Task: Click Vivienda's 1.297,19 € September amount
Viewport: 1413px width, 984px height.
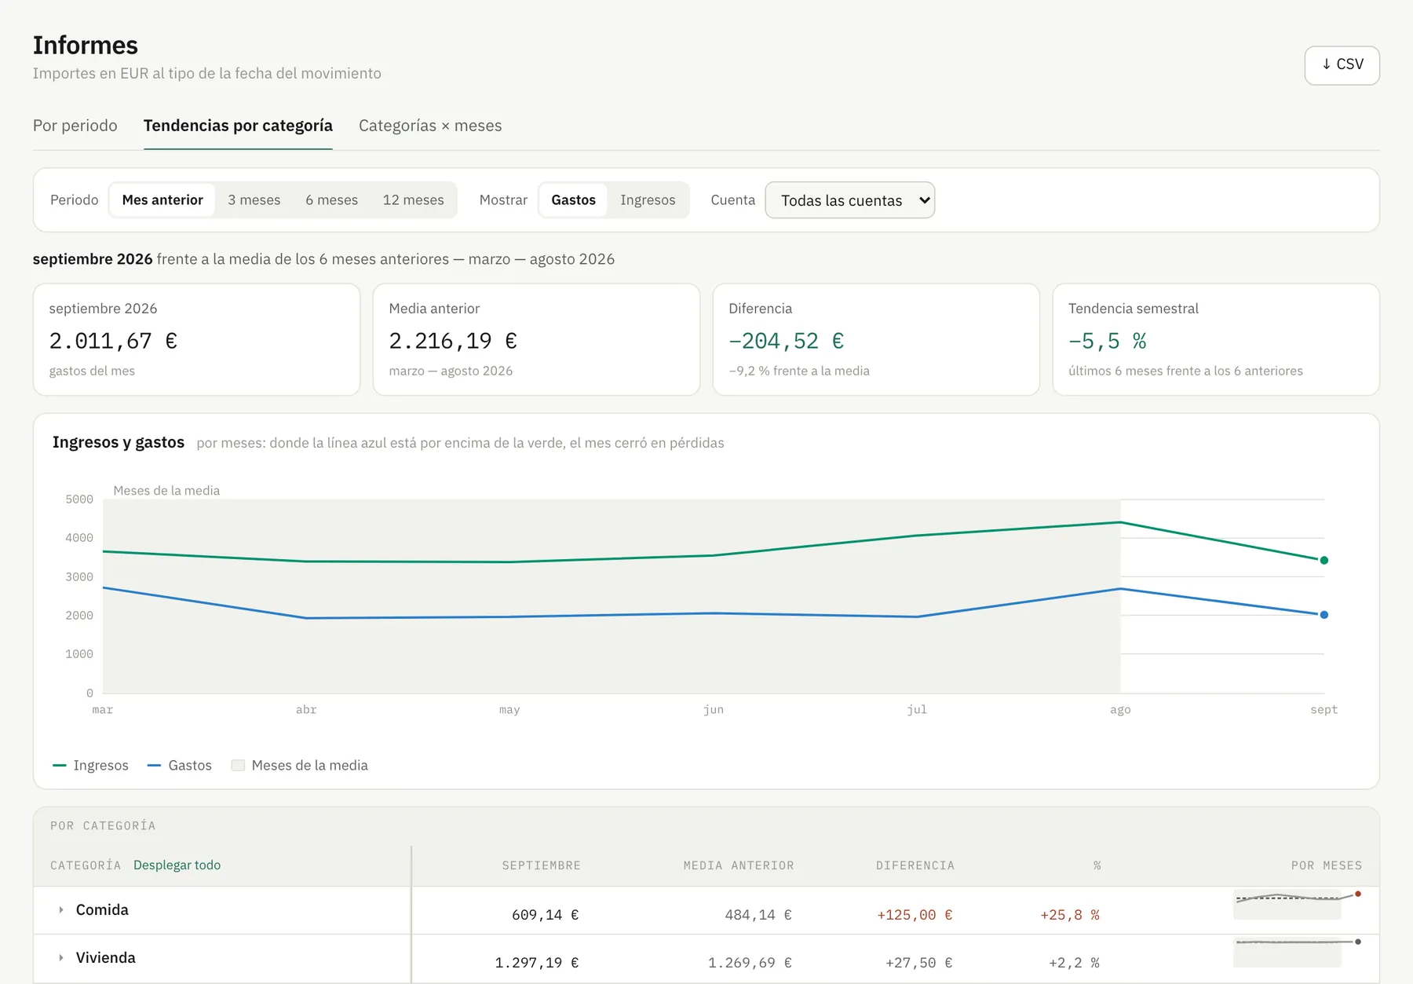Action: [537, 963]
